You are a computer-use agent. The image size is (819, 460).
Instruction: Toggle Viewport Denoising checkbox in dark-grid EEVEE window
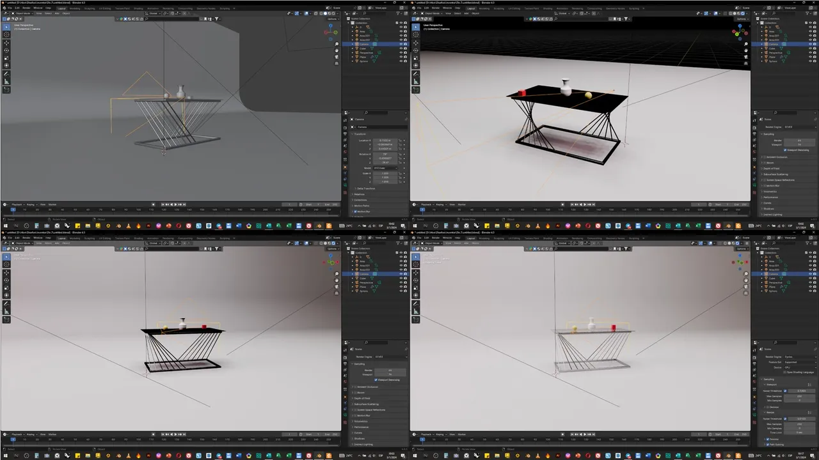pyautogui.click(x=785, y=150)
